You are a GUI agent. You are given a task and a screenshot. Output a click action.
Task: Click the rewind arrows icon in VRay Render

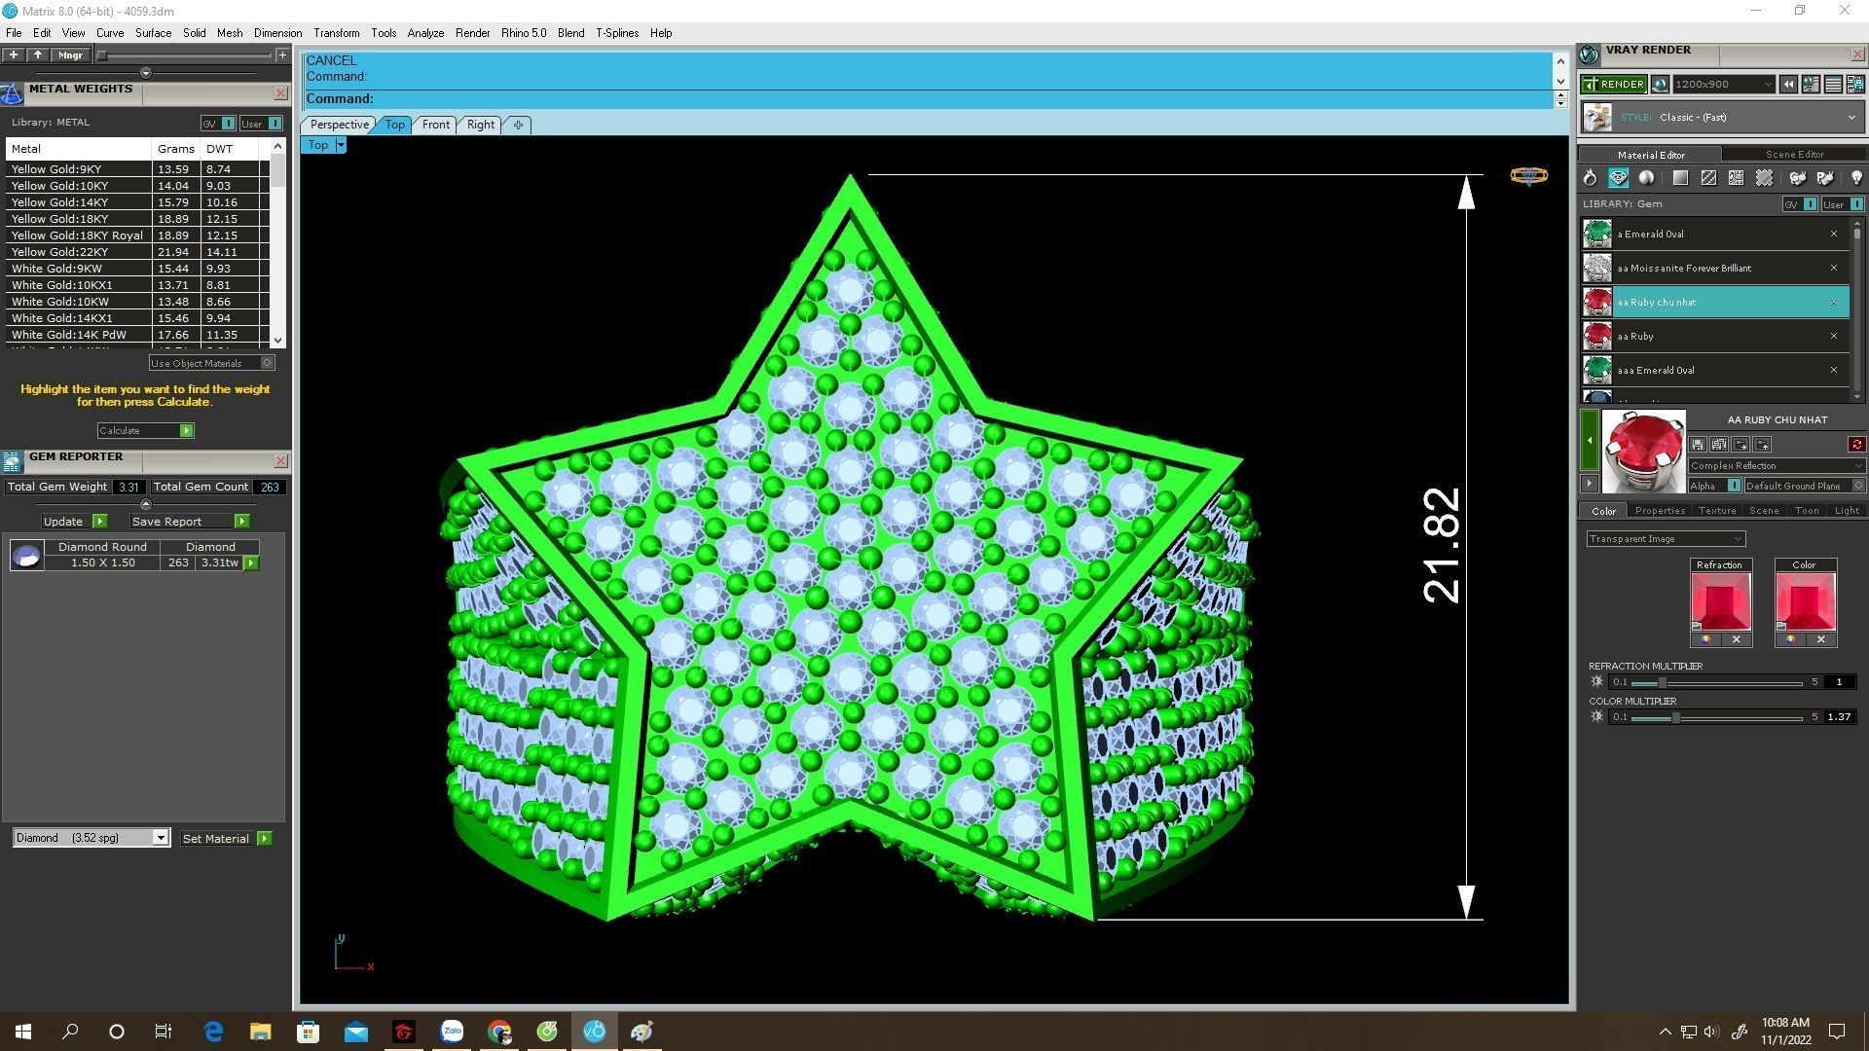[1788, 85]
